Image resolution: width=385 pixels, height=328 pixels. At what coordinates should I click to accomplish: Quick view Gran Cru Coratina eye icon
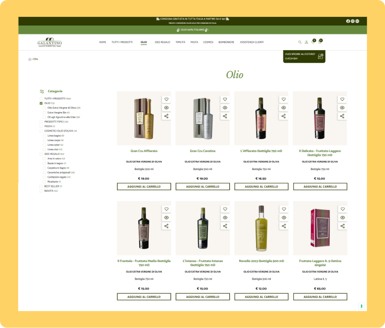pos(225,108)
